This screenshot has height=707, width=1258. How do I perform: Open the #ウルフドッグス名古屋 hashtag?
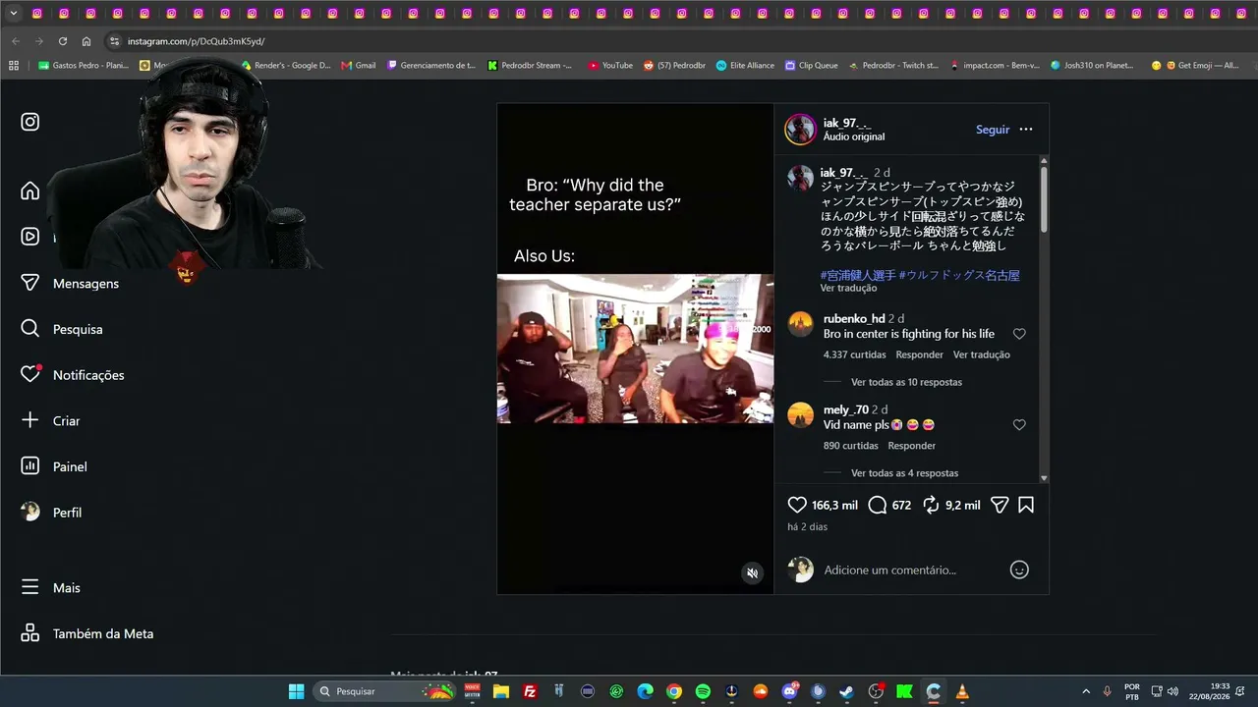point(959,275)
